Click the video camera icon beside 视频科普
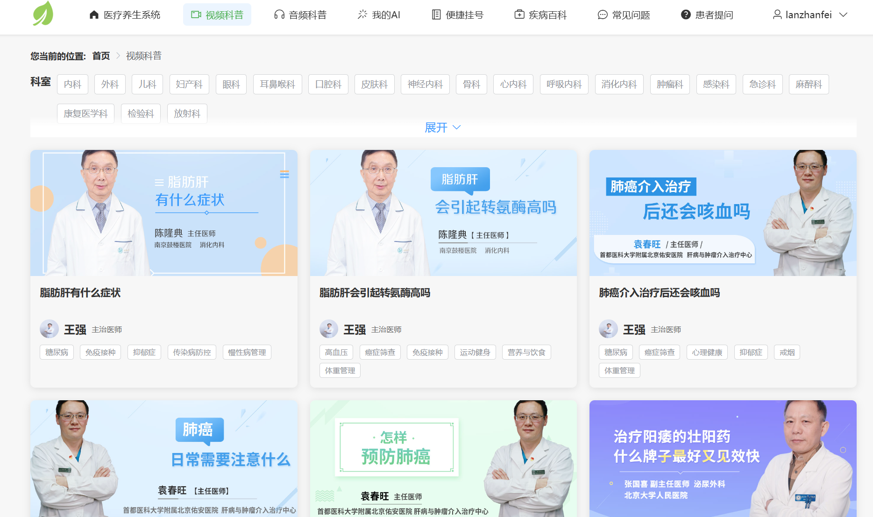This screenshot has width=873, height=517. click(196, 15)
